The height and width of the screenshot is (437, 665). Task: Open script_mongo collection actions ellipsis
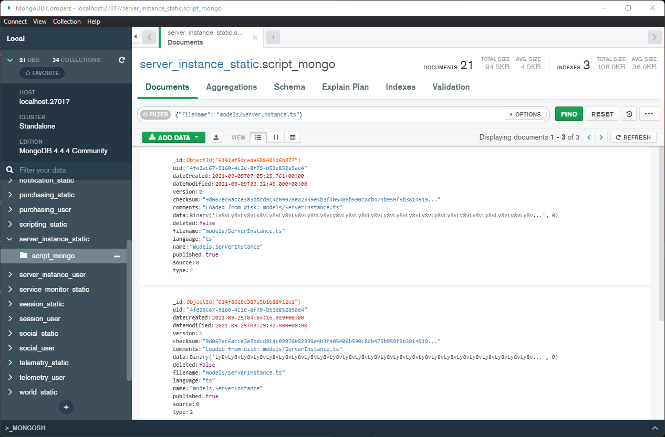click(x=117, y=256)
